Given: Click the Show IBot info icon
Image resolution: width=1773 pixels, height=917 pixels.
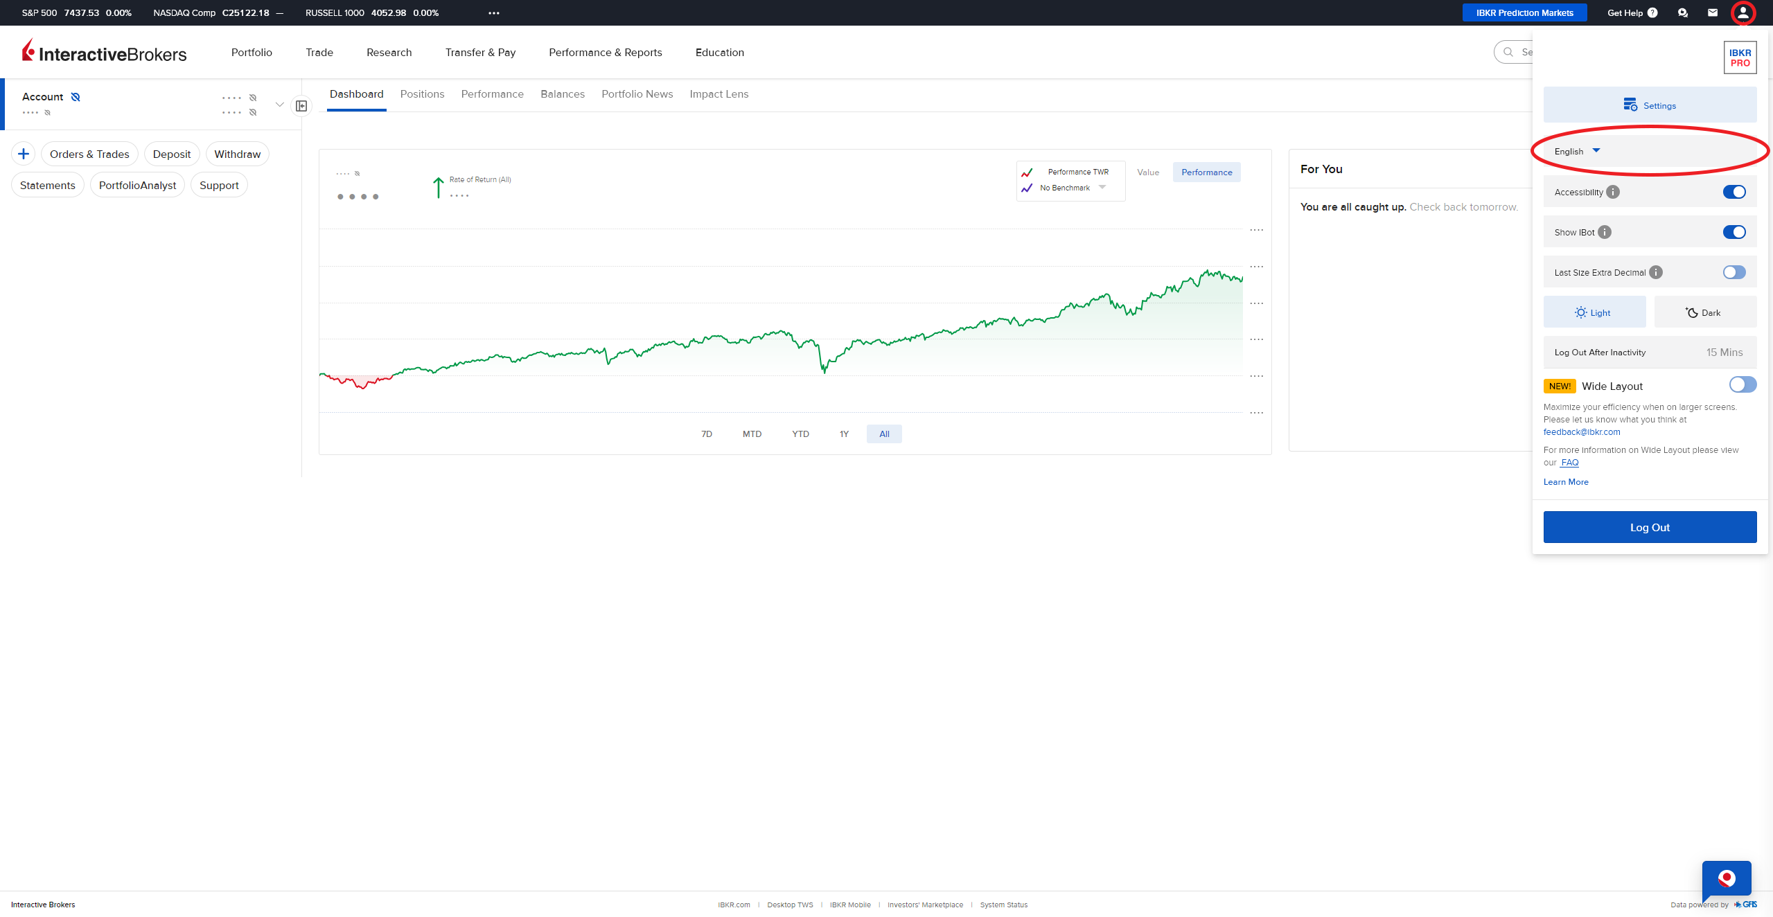Looking at the screenshot, I should point(1605,232).
